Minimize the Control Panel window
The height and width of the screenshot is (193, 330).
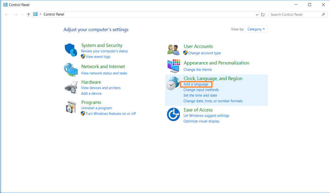(x=296, y=5)
